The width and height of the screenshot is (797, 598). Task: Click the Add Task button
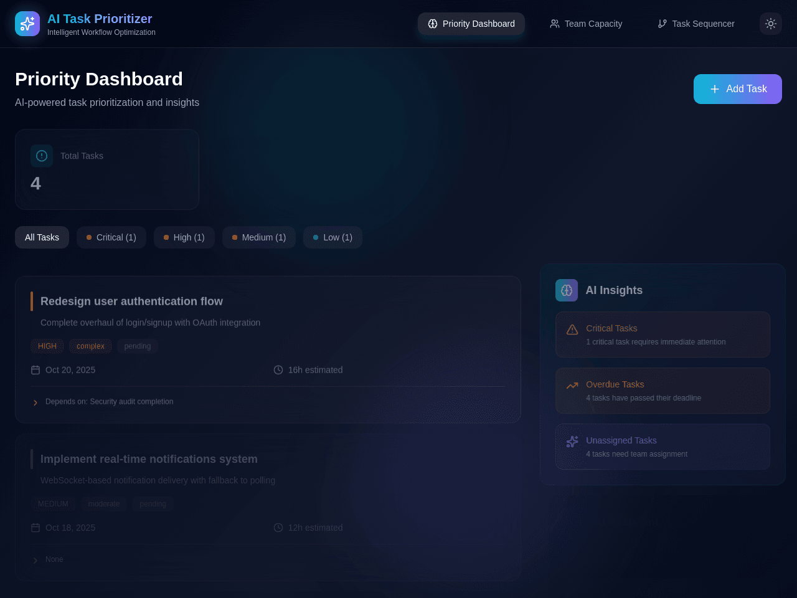coord(738,89)
